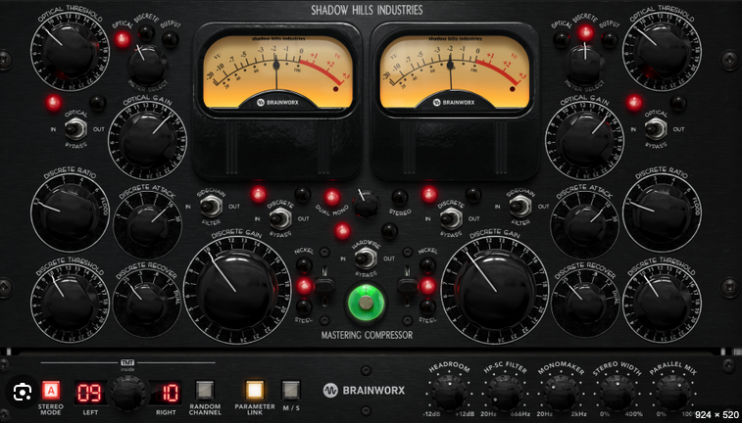Screen dimensions: 742x423
Task: Click the right channel VU meter
Action: (454, 70)
